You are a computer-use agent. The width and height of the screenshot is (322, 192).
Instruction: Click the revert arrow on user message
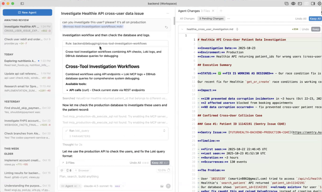click(166, 27)
